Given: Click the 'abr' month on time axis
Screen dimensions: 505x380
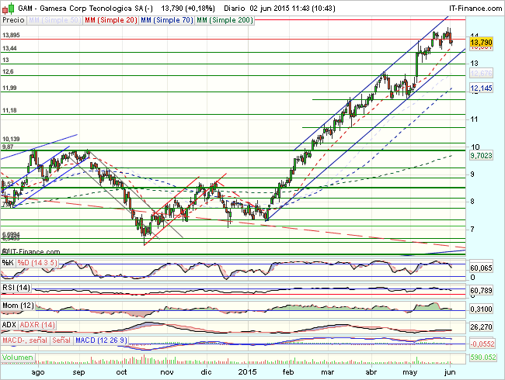Looking at the screenshot, I should click(371, 372).
